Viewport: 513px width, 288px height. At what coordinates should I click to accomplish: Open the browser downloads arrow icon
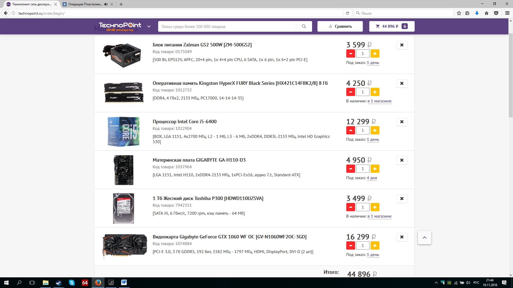click(477, 13)
